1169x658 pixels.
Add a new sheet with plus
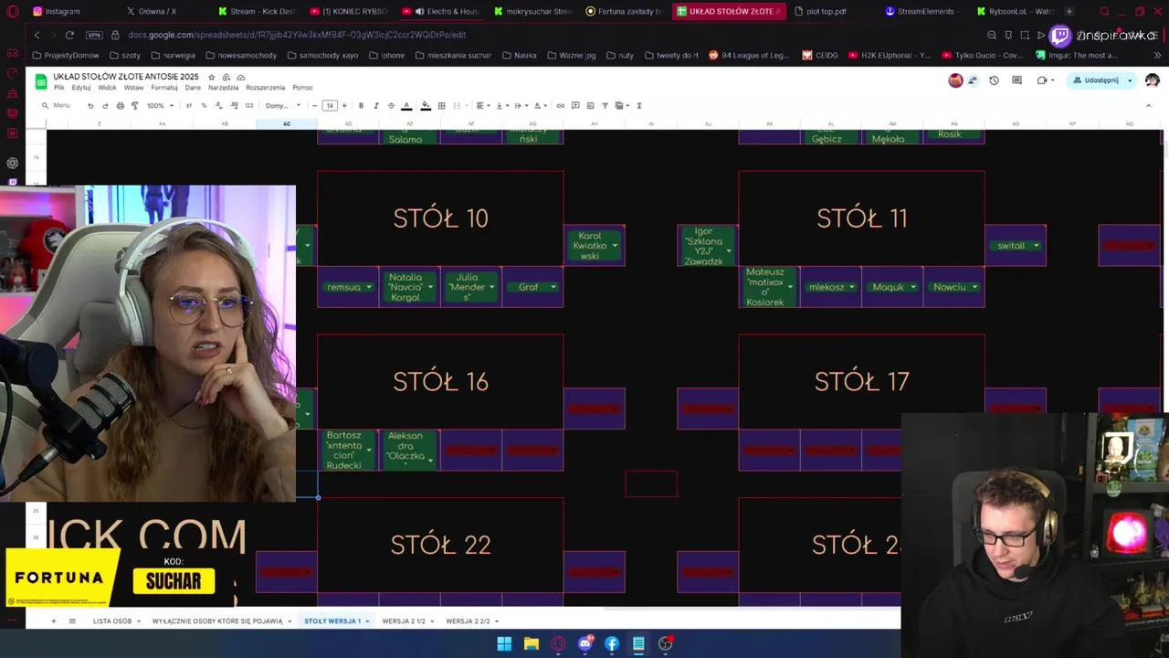(53, 621)
